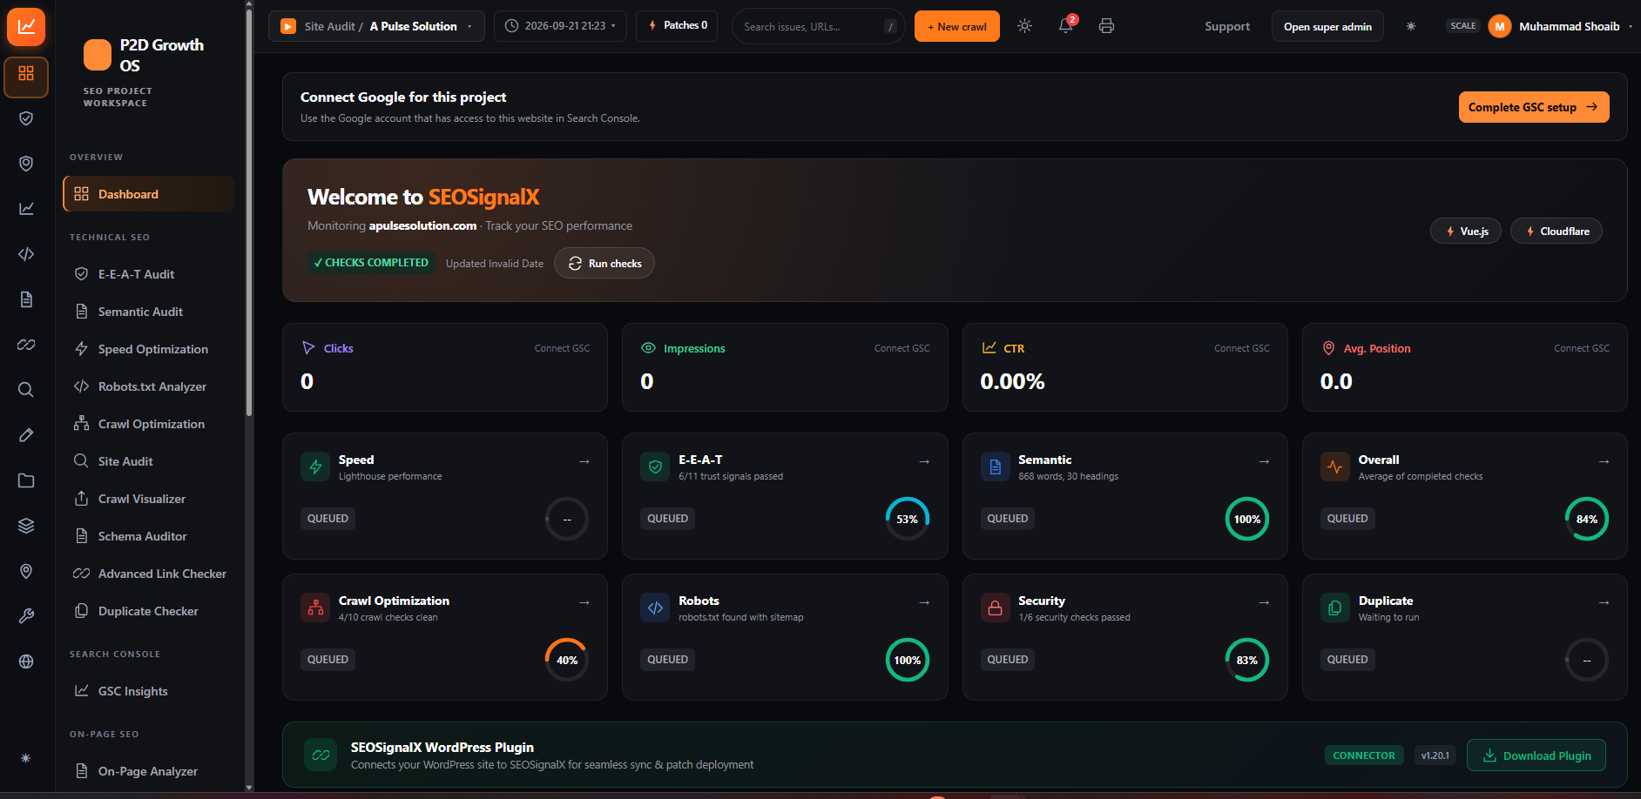Click the magnifier icon in the icon rail
Screen dimensions: 1641x799
[26, 390]
